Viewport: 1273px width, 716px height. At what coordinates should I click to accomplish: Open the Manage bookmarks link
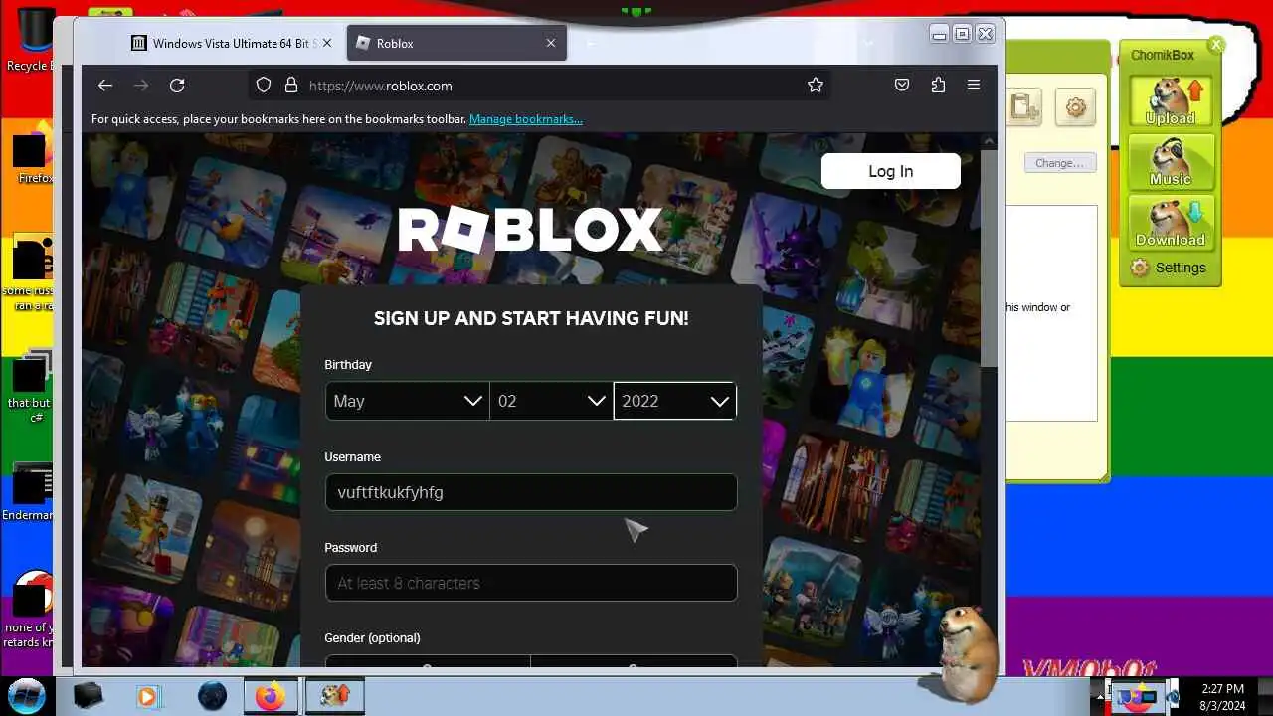click(526, 119)
